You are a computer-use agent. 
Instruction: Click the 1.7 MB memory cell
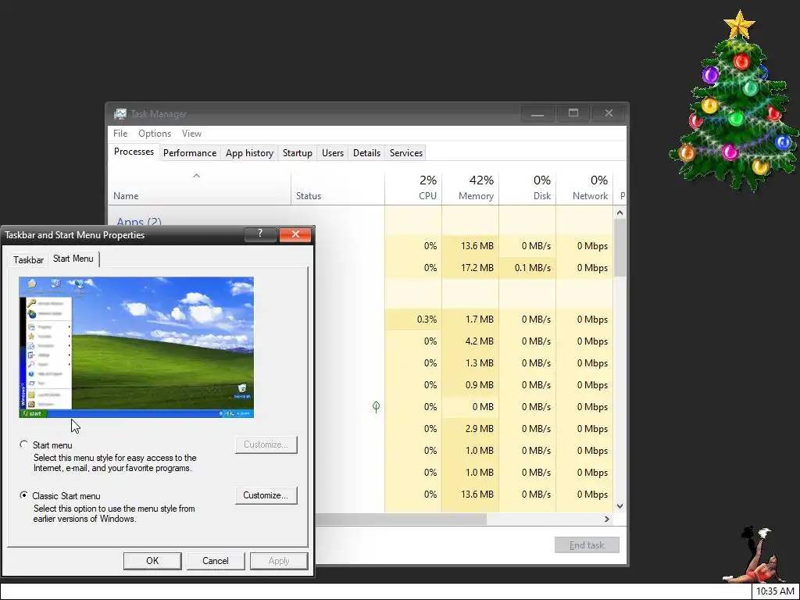tap(470, 320)
